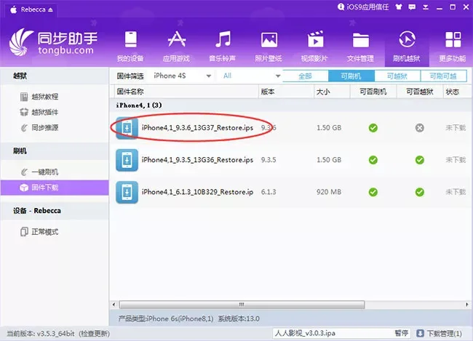
Task: Click 人人影视_v3.0.3.ipa download entry
Action: pyautogui.click(x=305, y=333)
